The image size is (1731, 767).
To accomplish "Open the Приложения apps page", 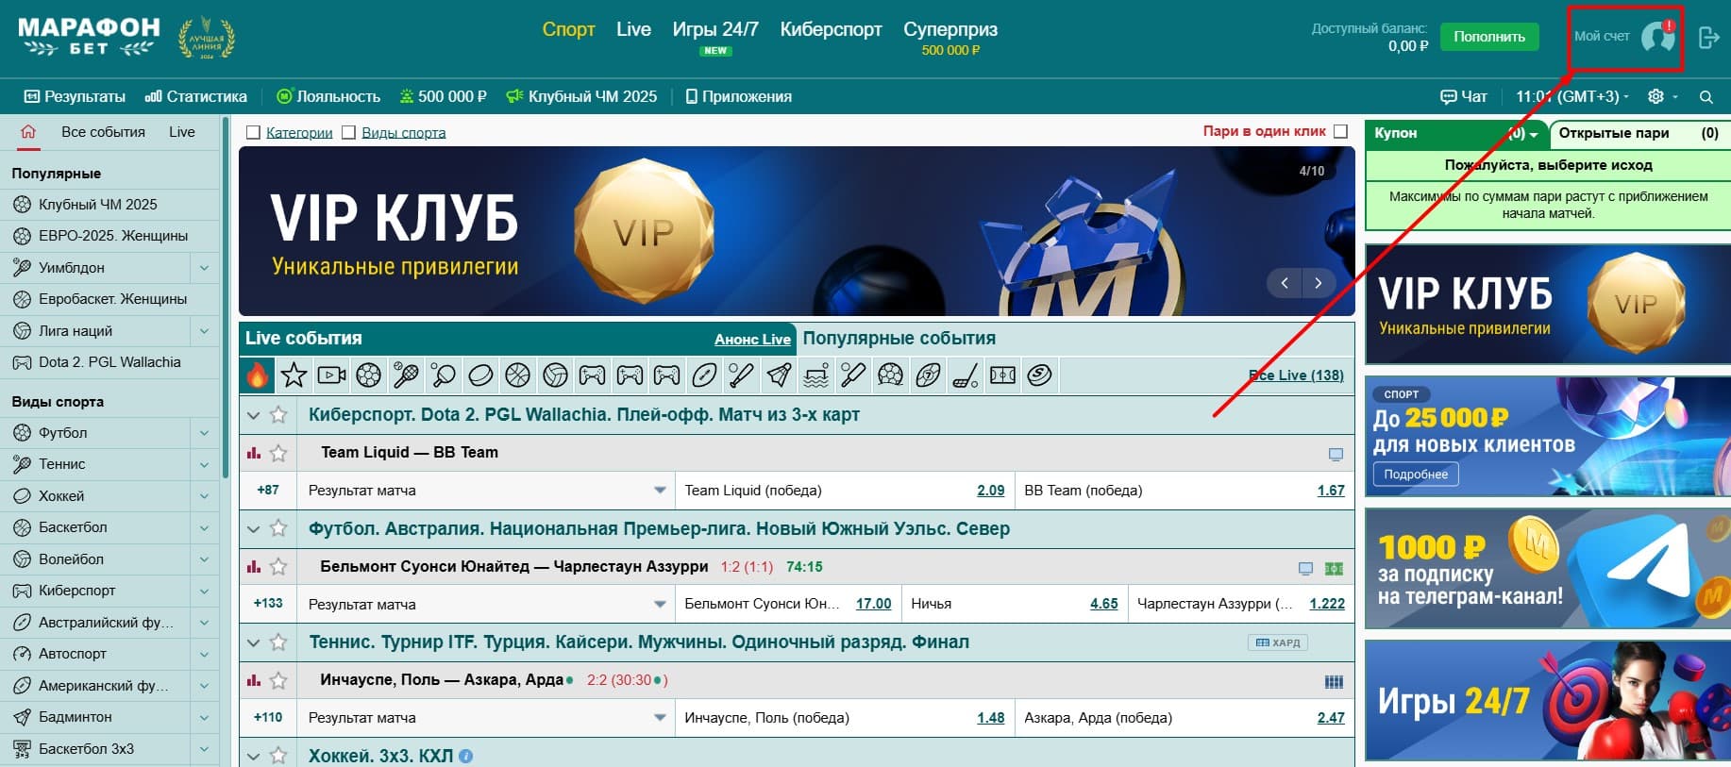I will point(738,96).
